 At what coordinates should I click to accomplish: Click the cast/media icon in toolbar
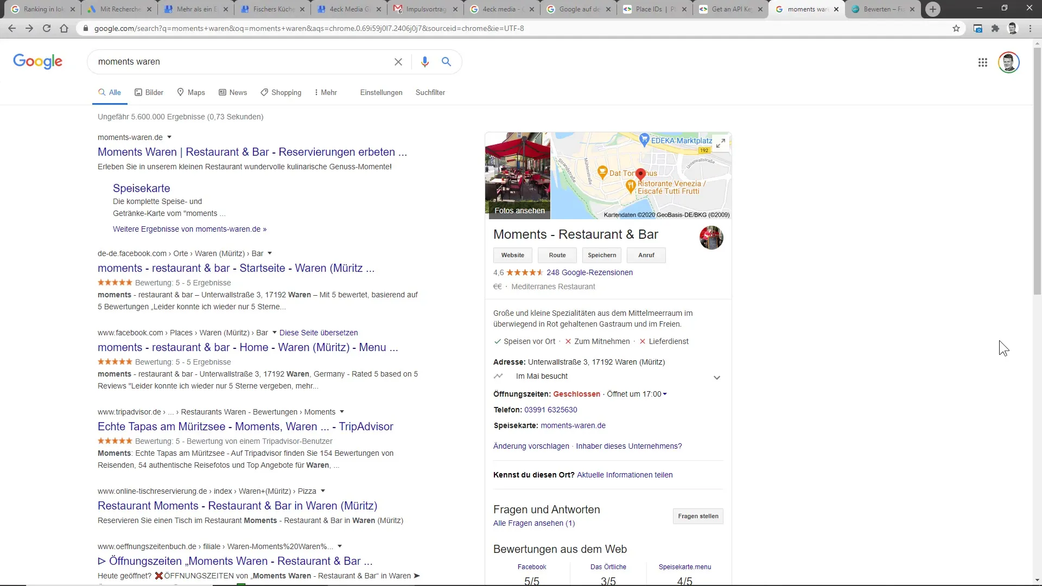pyautogui.click(x=977, y=28)
